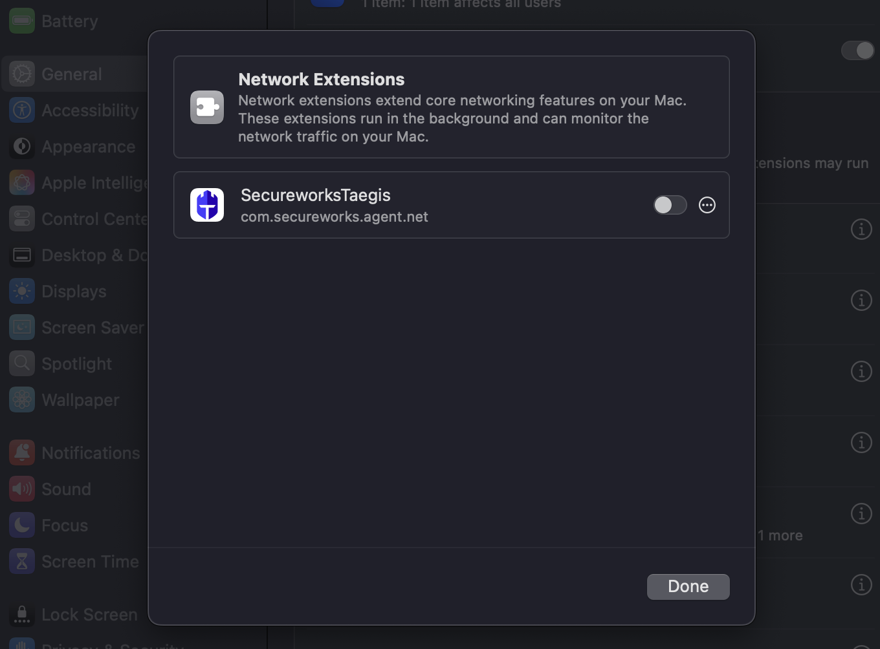This screenshot has height=649, width=880.
Task: Select Focus in the sidebar
Action: point(64,526)
